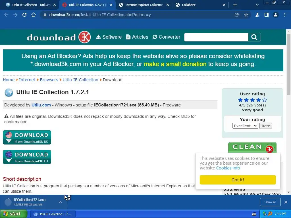Go to the Home breadcrumb
Image resolution: width=291 pixels, height=218 pixels.
pos(9,80)
